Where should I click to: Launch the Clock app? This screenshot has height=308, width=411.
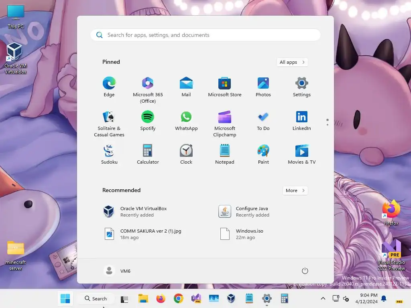(186, 154)
